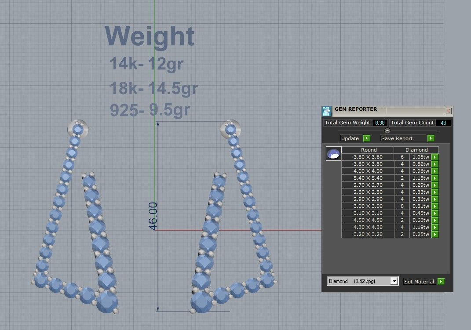The image size is (471, 330).
Task: Click the 18k- 14.5gr weight text
Action: click(154, 88)
